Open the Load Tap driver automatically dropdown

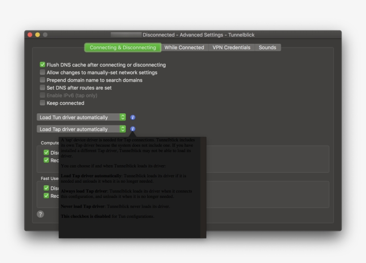click(81, 129)
